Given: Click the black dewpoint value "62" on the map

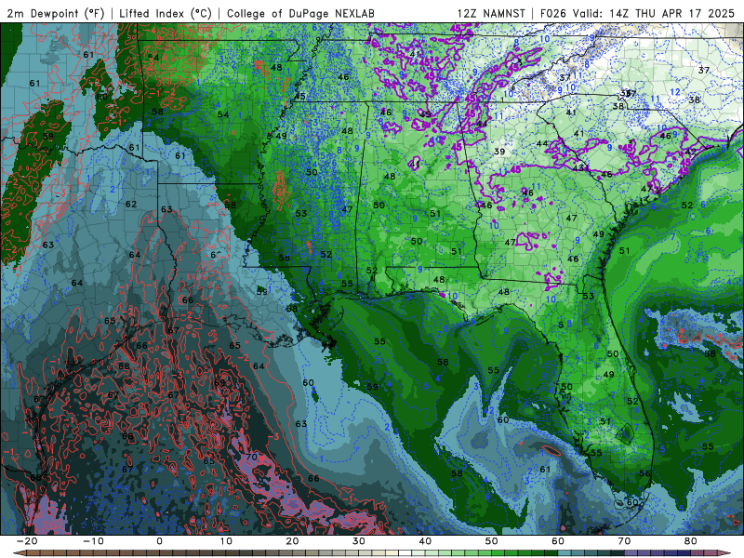Looking at the screenshot, I should click(x=131, y=204).
